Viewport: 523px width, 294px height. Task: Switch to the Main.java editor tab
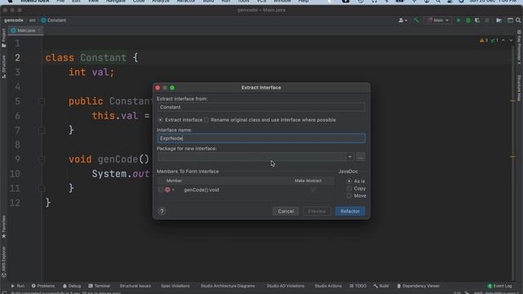tap(25, 30)
